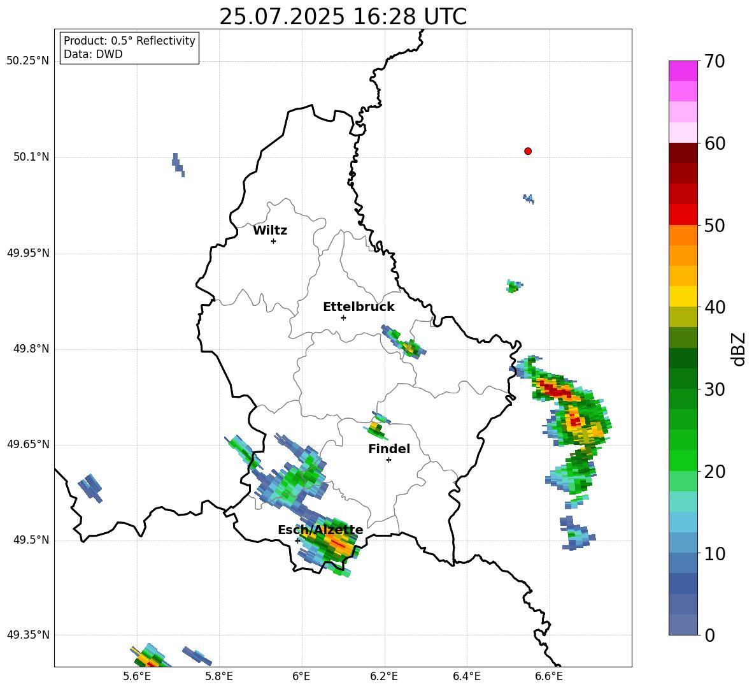Click the Esch/Alzette city label
Viewport: 754px width, 689px height.
pos(320,530)
